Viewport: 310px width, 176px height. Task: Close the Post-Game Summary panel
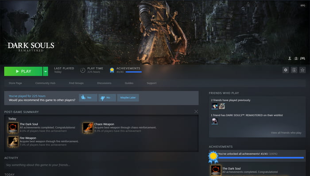click(x=196, y=111)
